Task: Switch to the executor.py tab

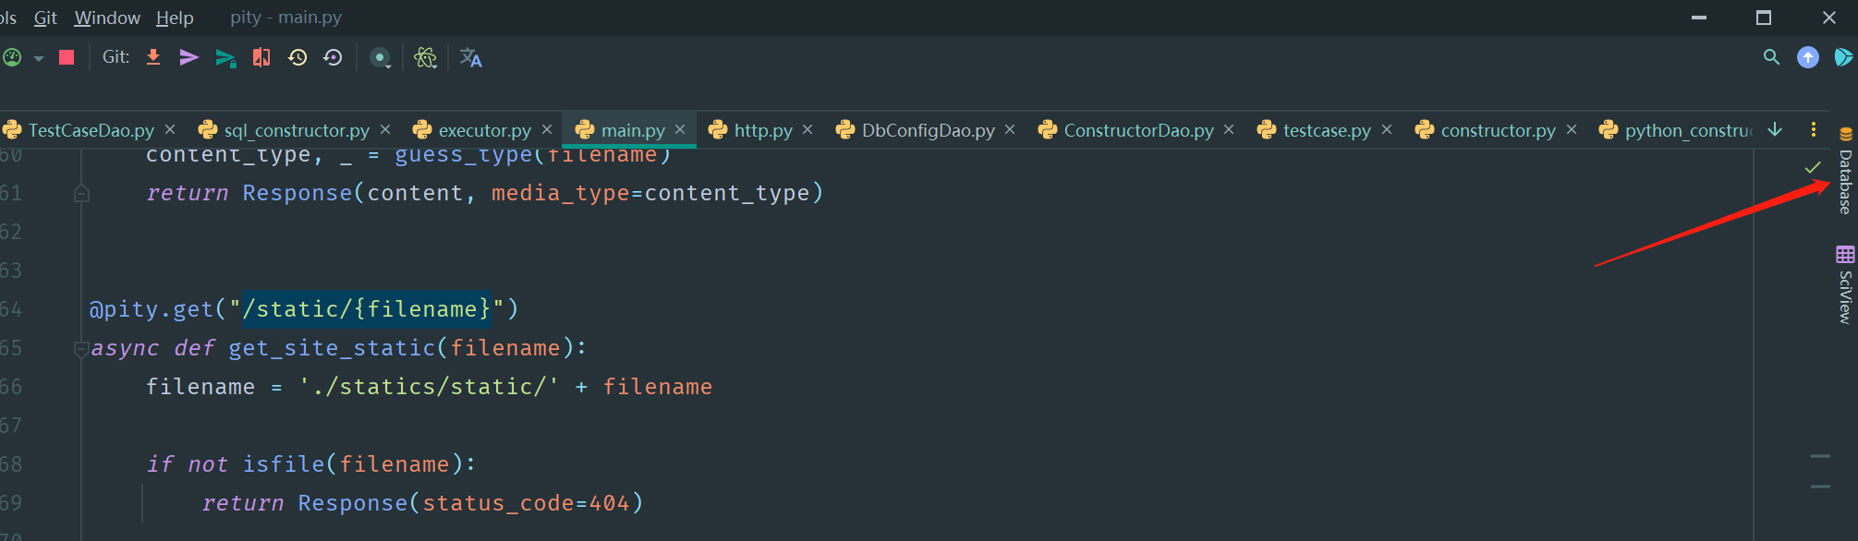Action: click(x=484, y=130)
